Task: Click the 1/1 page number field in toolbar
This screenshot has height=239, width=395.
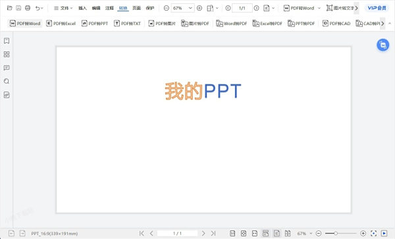Action: point(242,8)
